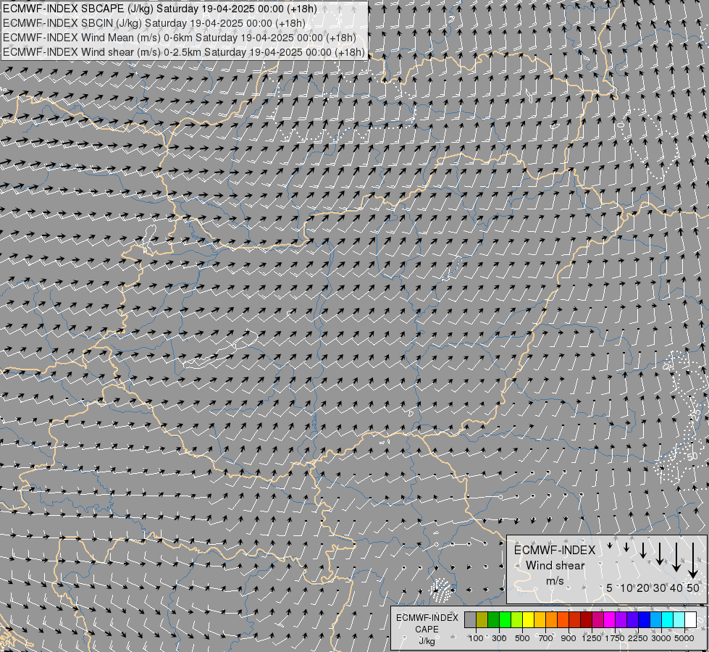Click the 'm/s' unit in shear legend
709x652 pixels.
click(555, 582)
